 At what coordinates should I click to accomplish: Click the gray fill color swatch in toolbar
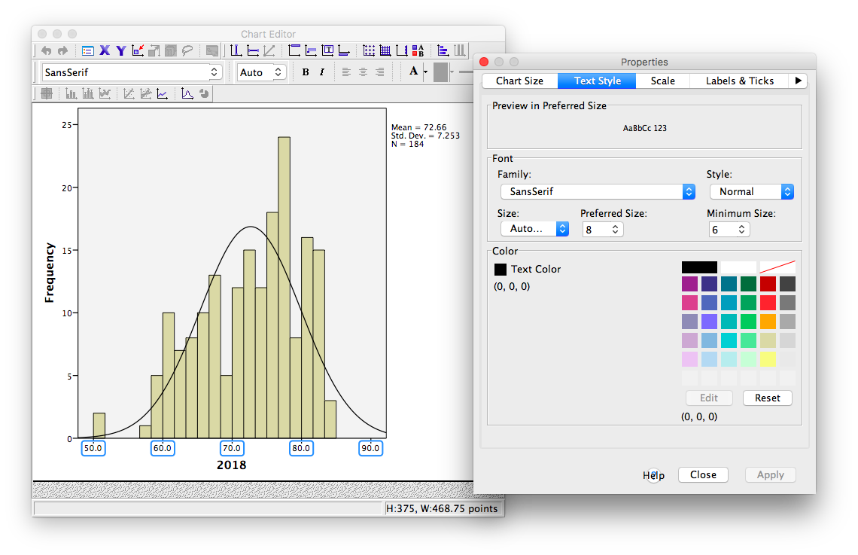click(440, 72)
